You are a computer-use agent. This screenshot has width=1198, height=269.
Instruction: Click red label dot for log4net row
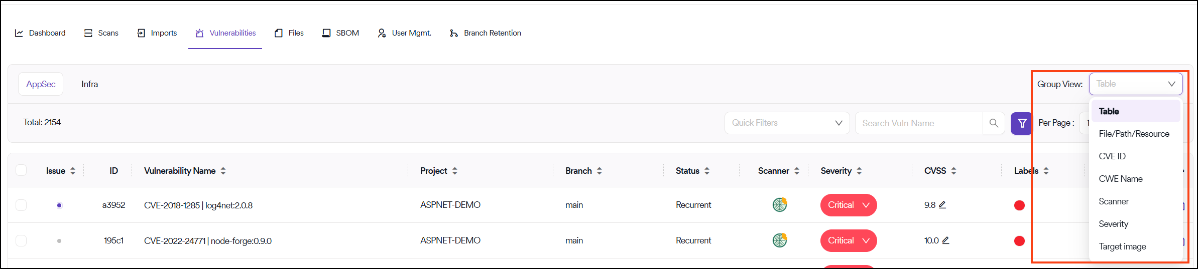(1019, 205)
